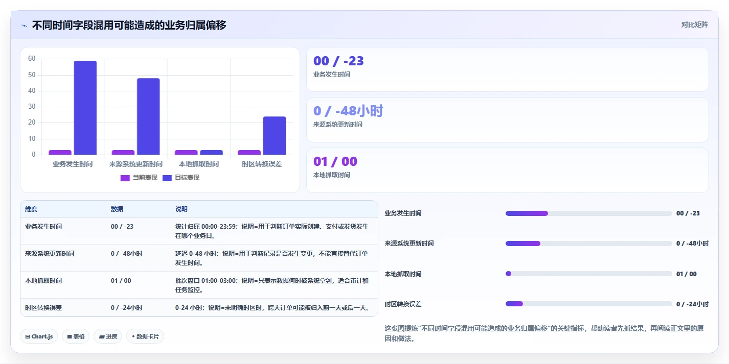Click the 进度 chip
This screenshot has height=364, width=729.
[x=108, y=336]
